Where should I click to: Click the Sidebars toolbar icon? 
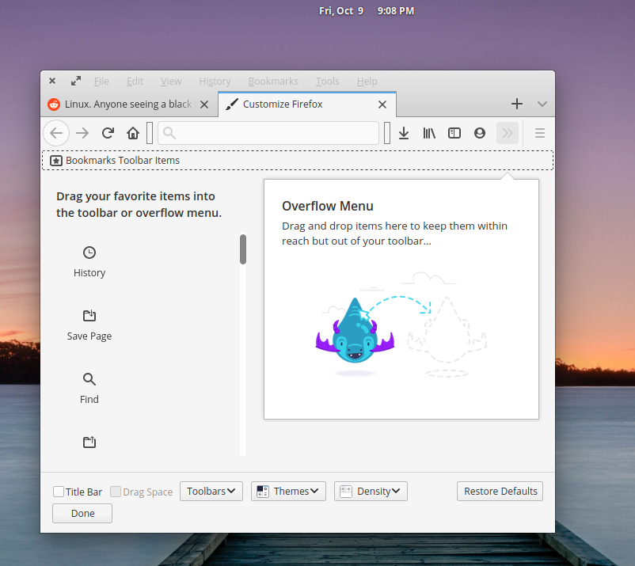click(x=454, y=133)
